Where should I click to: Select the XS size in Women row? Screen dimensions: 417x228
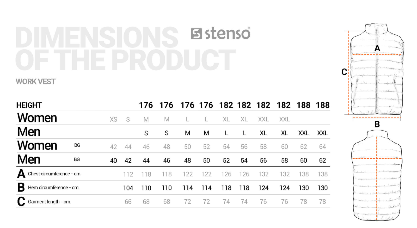pyautogui.click(x=113, y=119)
